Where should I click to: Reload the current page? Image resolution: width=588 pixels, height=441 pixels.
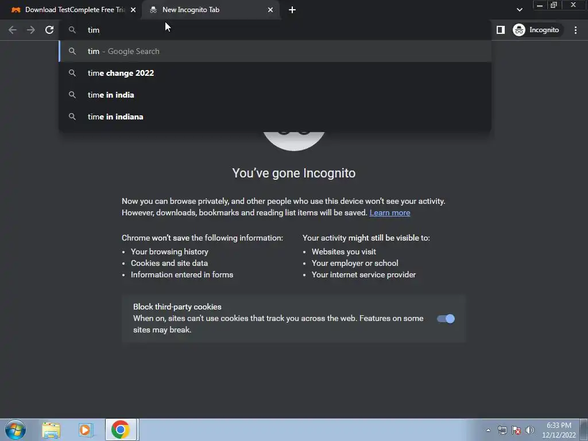(49, 30)
